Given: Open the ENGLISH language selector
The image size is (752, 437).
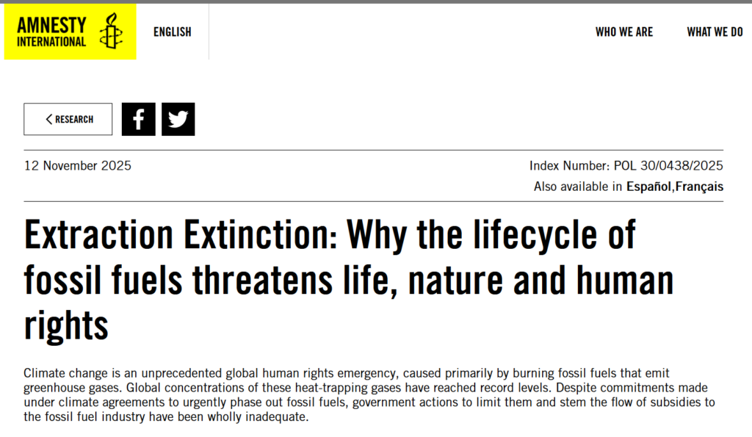Looking at the screenshot, I should (173, 32).
